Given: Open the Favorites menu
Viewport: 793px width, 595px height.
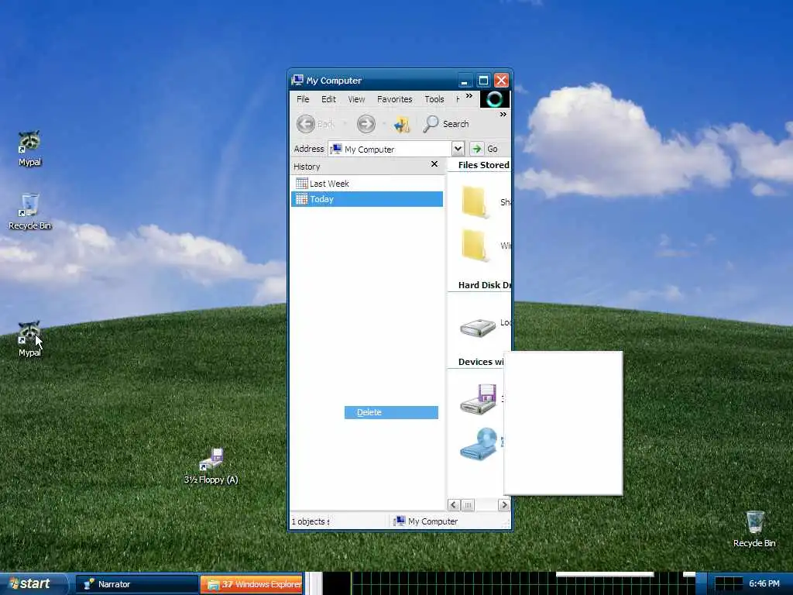Looking at the screenshot, I should tap(394, 99).
